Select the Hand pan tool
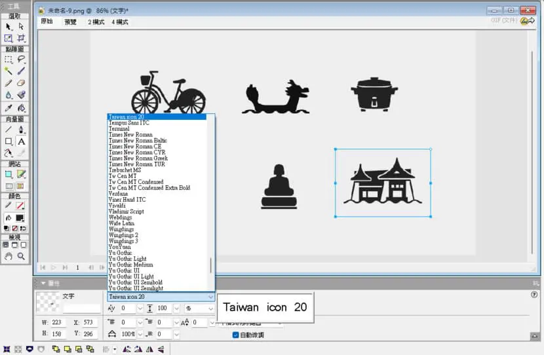The width and height of the screenshot is (544, 355). pos(9,256)
